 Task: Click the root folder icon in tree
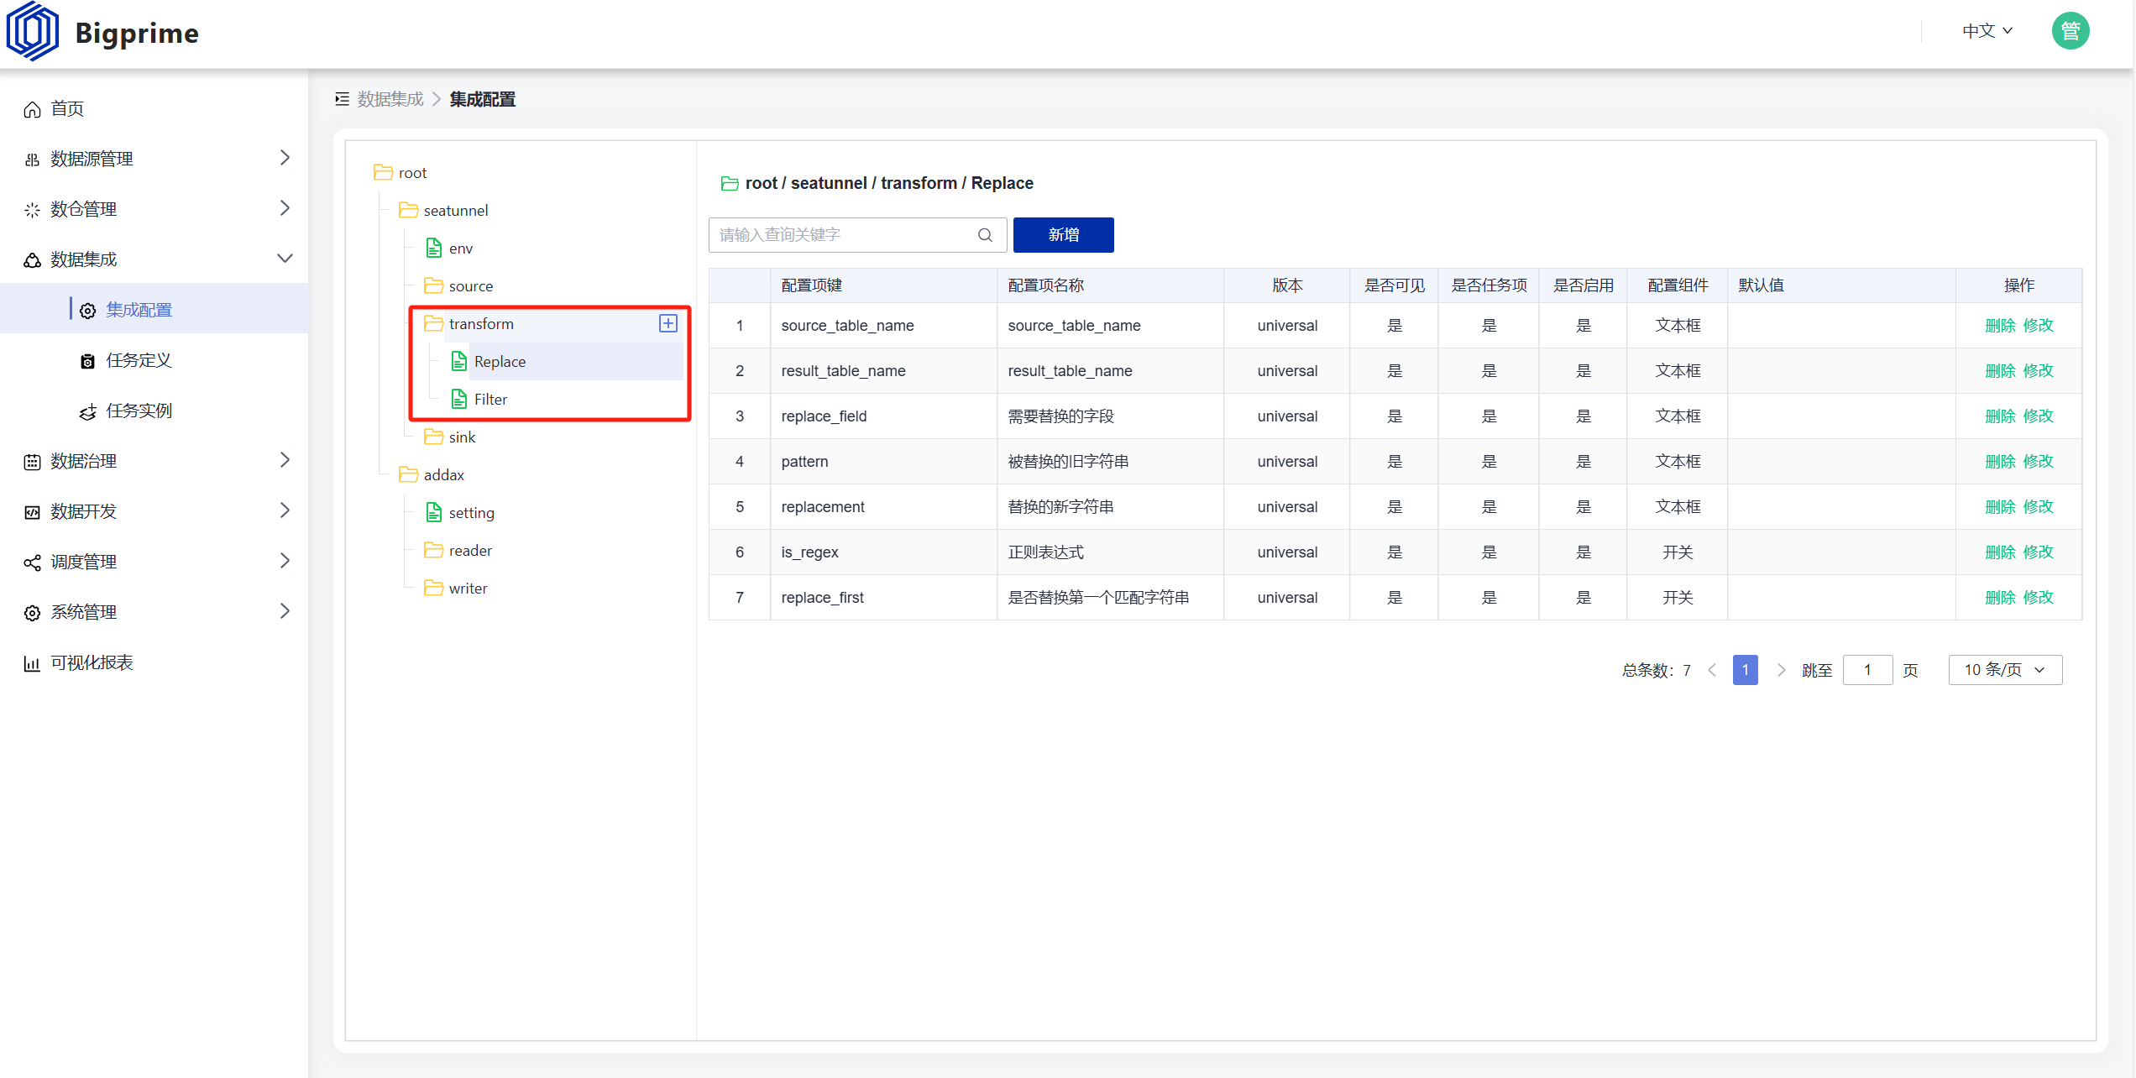pos(383,172)
